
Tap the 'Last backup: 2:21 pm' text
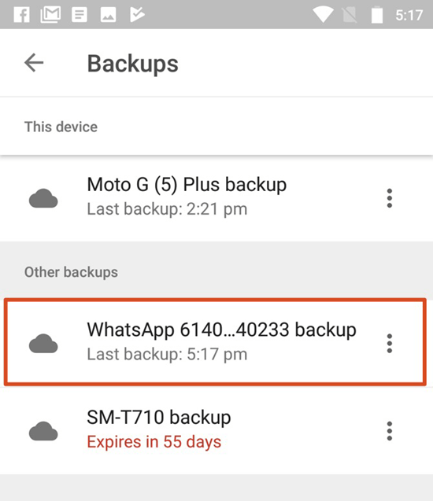[167, 209]
